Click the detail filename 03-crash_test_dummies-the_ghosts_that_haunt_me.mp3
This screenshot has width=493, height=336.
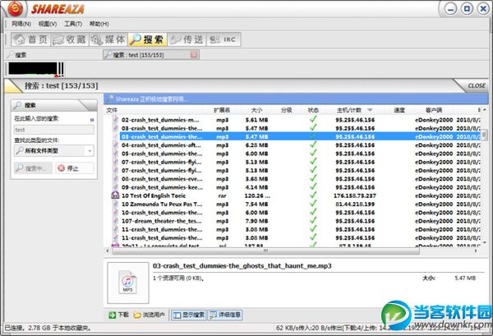pyautogui.click(x=242, y=266)
